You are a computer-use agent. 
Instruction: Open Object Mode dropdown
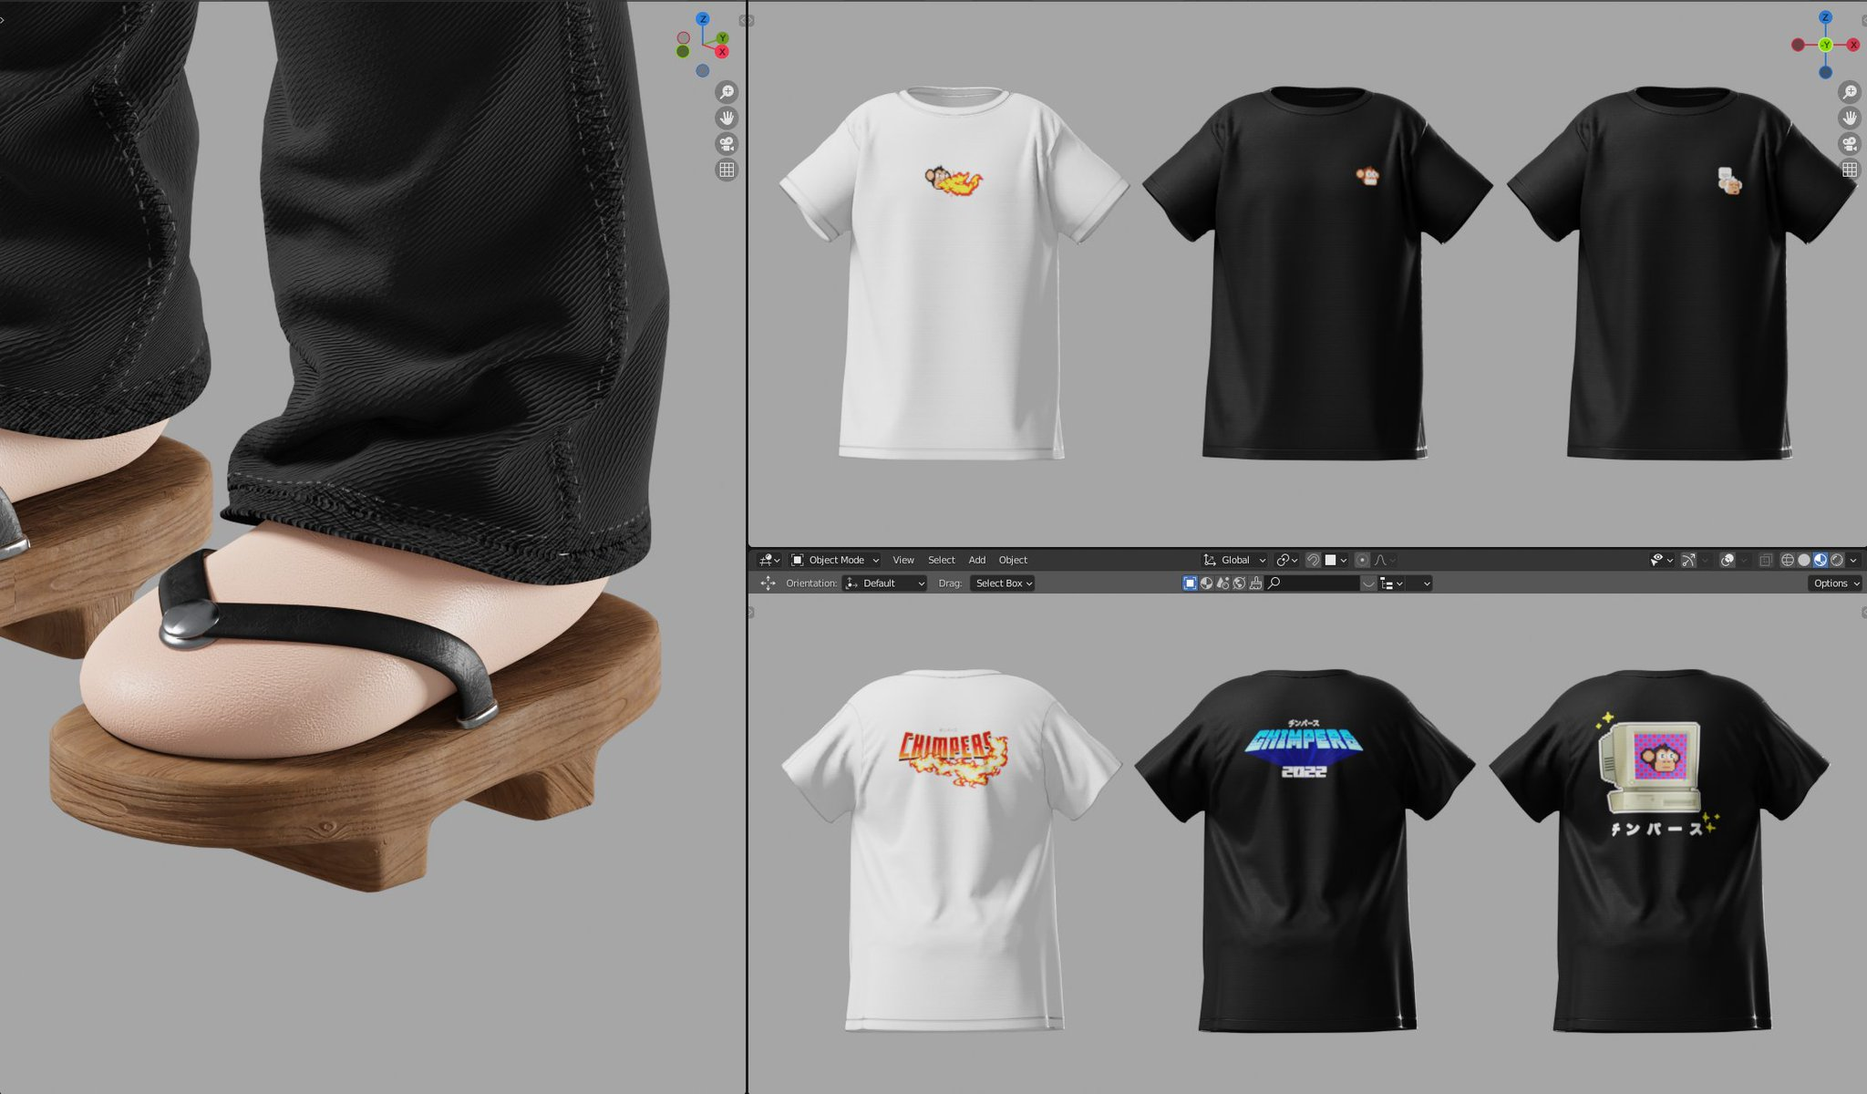click(x=835, y=560)
